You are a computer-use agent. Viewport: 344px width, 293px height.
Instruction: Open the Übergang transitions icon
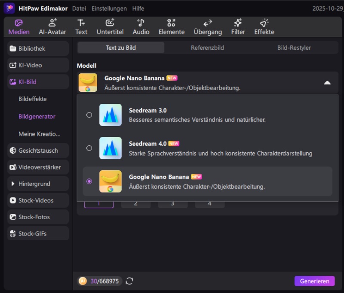[x=208, y=23]
